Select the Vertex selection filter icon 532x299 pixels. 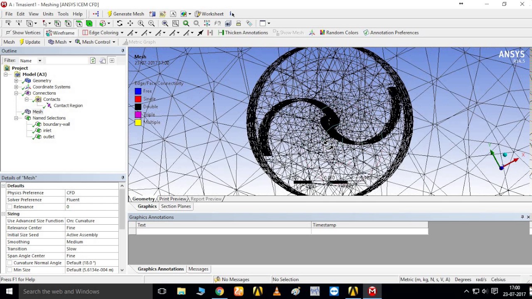(57, 23)
